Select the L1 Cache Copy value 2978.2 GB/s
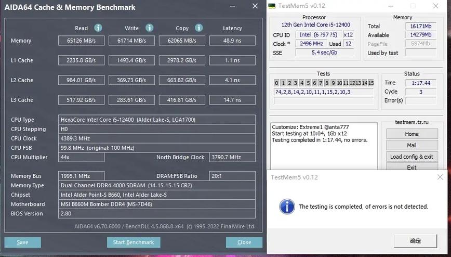Viewport: 451px width, 257px height. (182, 60)
